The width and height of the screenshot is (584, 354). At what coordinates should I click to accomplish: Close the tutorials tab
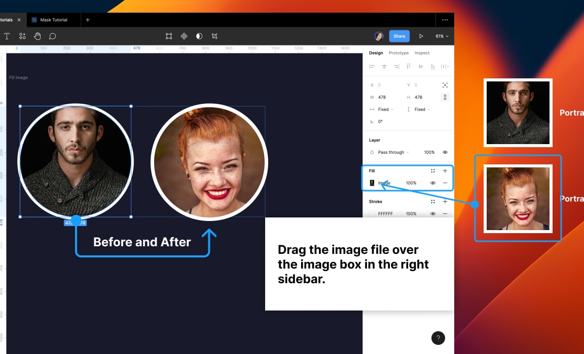coord(19,20)
